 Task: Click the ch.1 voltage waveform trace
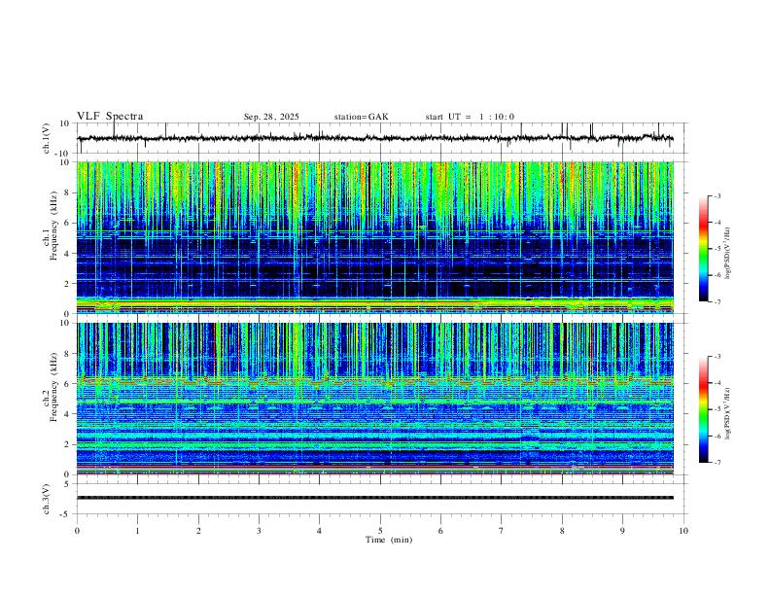coord(375,138)
